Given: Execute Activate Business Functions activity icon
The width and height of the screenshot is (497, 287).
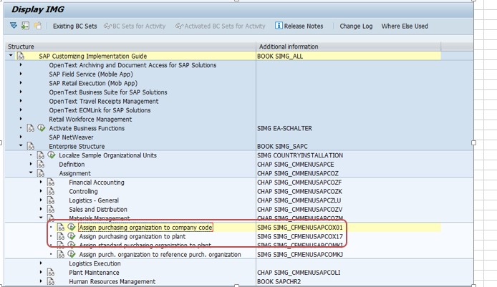Looking at the screenshot, I should (42, 128).
